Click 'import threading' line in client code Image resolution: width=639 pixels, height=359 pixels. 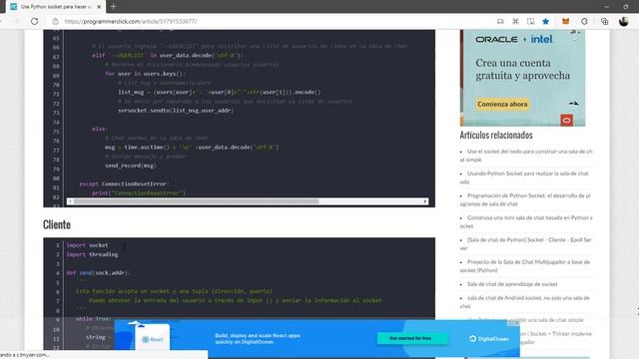[x=92, y=254]
